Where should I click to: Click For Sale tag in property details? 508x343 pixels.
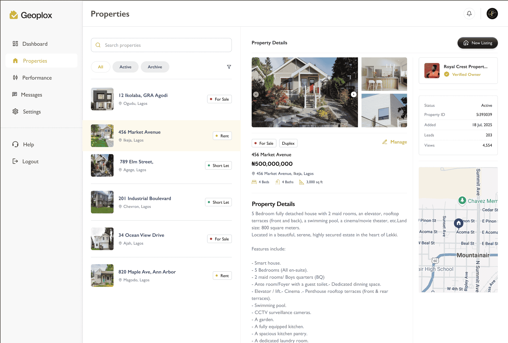coord(264,143)
